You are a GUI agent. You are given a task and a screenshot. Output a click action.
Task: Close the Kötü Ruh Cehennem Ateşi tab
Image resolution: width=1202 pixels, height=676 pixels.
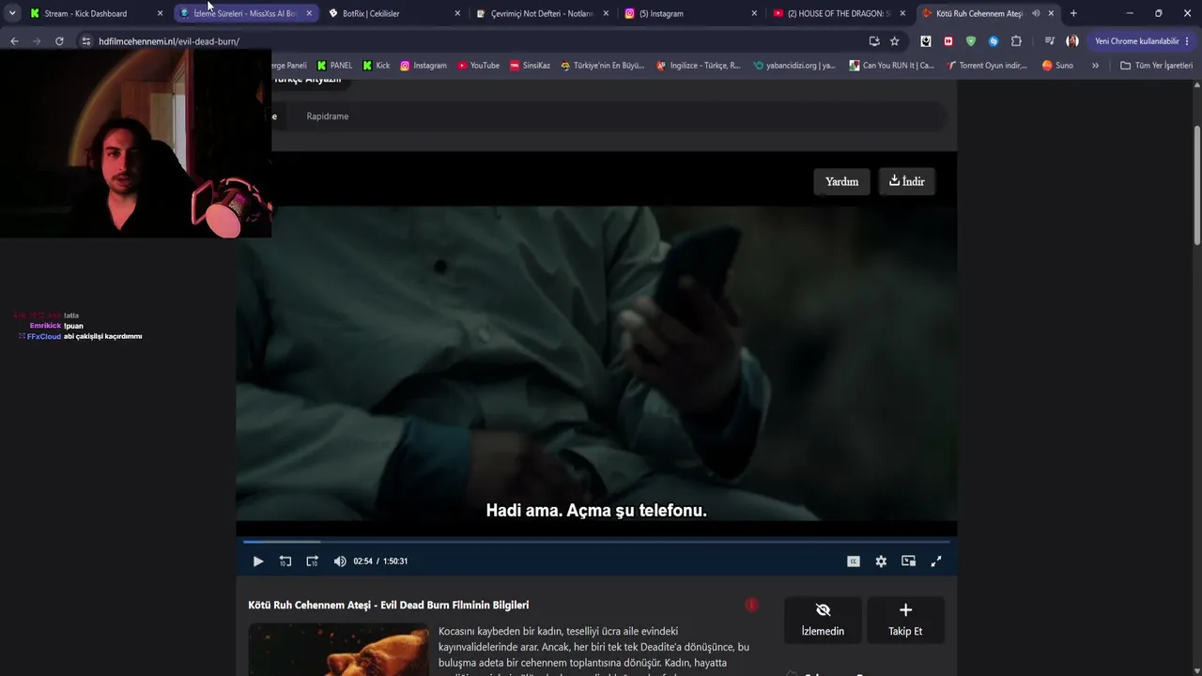coord(1051,14)
